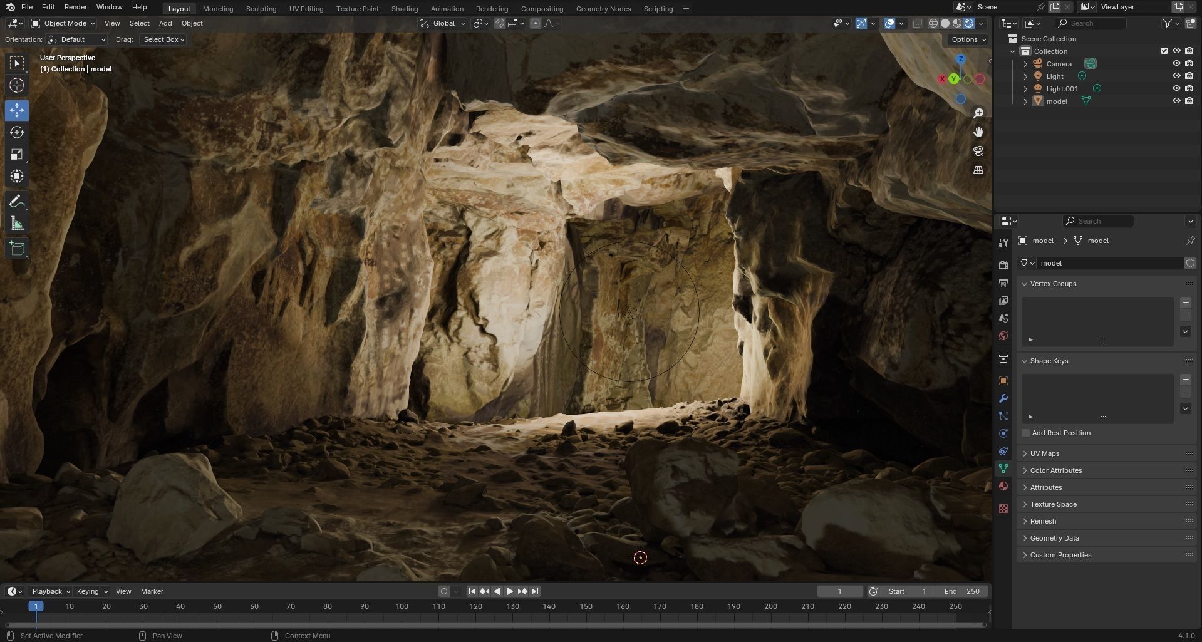Open the View Layer properties tab
This screenshot has width=1202, height=642.
click(1003, 301)
